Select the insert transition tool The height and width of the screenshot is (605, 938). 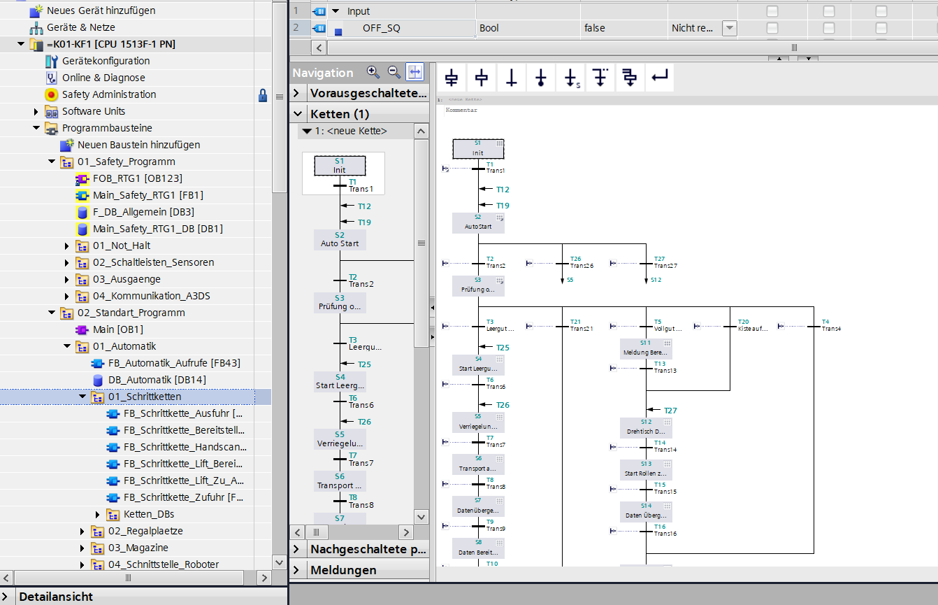512,78
